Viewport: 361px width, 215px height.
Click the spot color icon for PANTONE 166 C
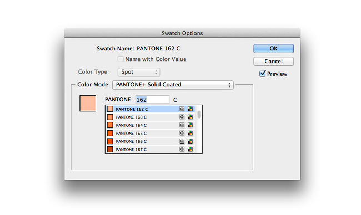[x=182, y=141]
